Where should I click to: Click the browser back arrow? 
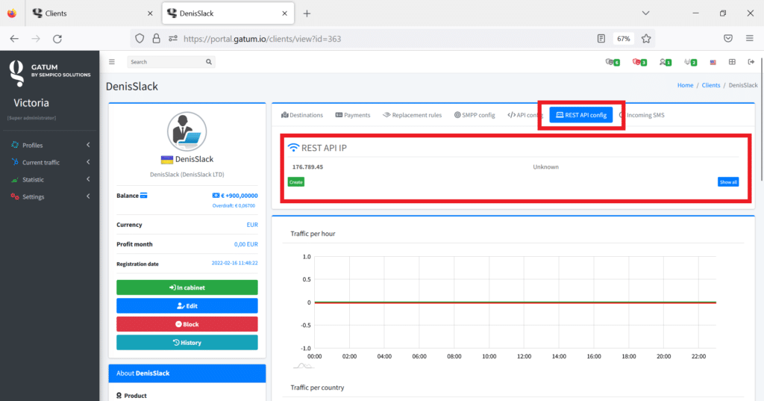point(14,39)
